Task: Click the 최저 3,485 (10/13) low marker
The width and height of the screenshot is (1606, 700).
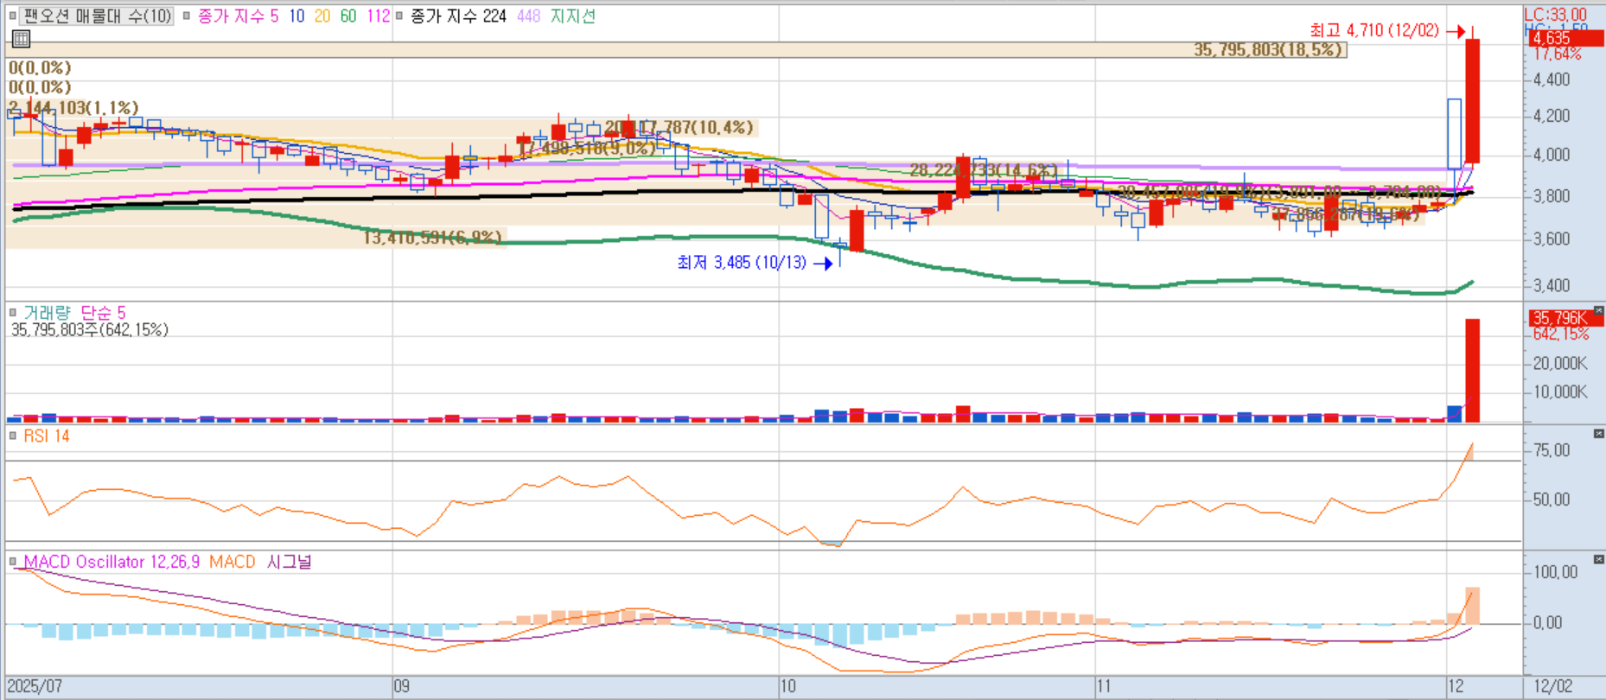Action: point(754,262)
